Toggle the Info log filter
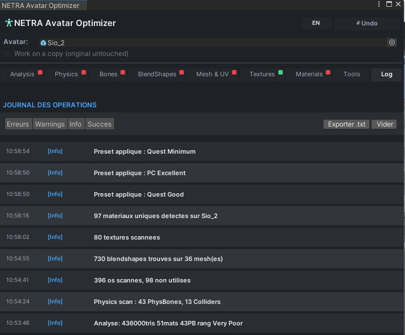The width and height of the screenshot is (405, 335). pyautogui.click(x=75, y=124)
